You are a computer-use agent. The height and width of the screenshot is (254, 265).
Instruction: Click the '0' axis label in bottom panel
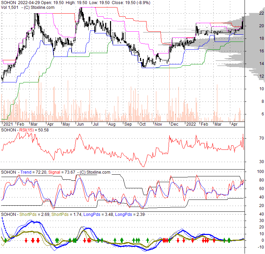263,240
